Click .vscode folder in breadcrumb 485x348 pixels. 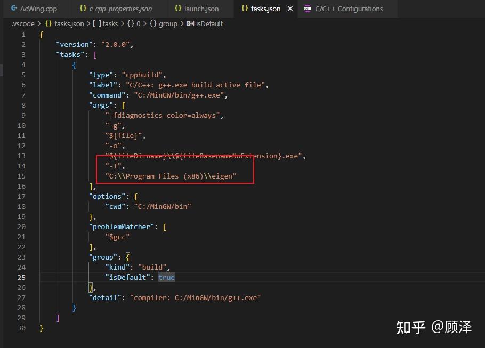[23, 24]
